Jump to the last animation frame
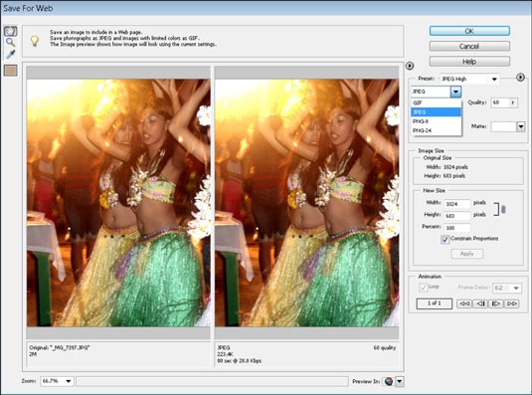Image resolution: width=532 pixels, height=395 pixels. pos(512,303)
